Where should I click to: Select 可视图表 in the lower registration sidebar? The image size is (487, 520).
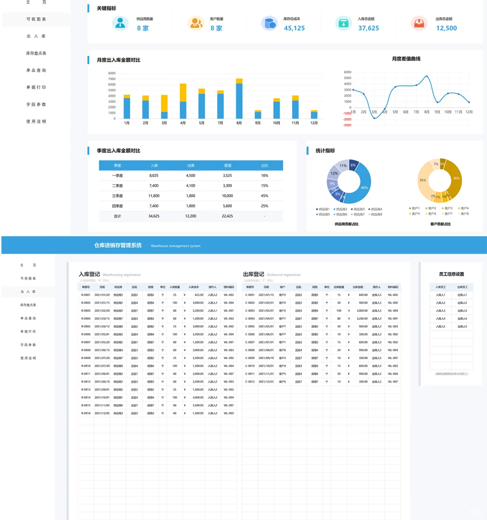tap(28, 278)
